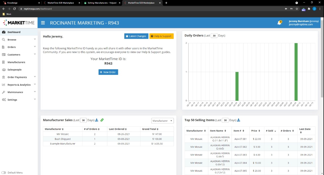Click the Top 50 Selling Items days input

(225, 120)
